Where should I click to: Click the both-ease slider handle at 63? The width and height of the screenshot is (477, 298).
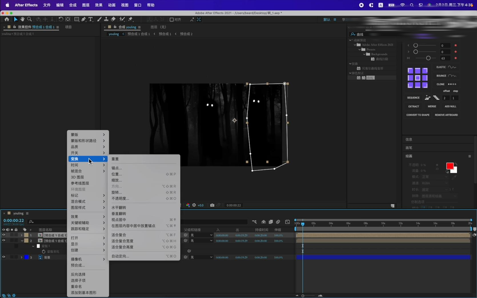click(x=428, y=58)
